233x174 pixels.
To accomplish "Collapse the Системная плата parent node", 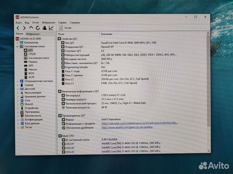I will (x=17, y=47).
